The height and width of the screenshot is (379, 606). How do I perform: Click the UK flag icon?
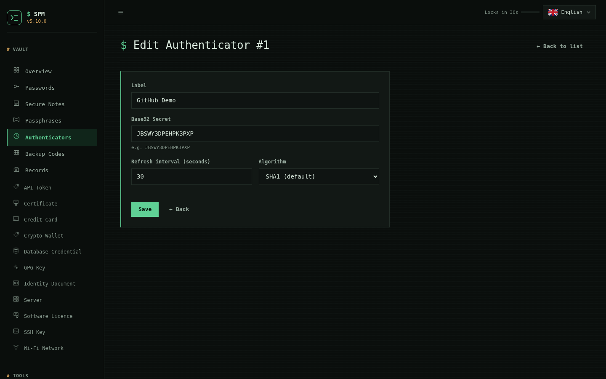point(553,12)
